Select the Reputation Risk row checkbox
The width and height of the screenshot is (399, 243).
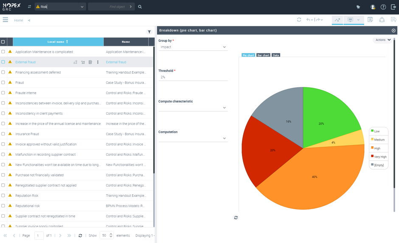pos(3,196)
